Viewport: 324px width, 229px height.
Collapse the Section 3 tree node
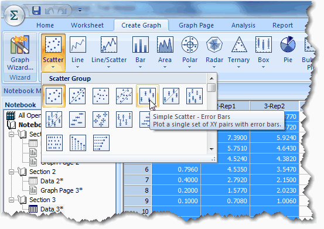(x=12, y=200)
